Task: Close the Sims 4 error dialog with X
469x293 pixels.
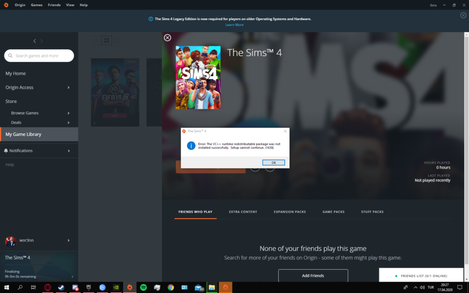Action: [x=286, y=131]
